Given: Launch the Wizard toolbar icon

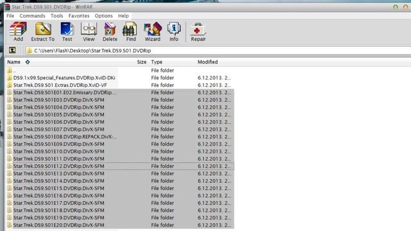Looking at the screenshot, I should click(153, 32).
